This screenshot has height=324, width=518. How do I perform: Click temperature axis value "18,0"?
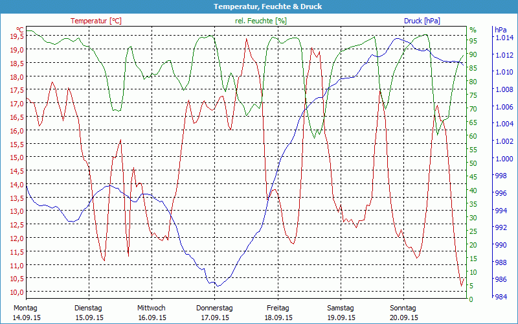click(x=17, y=76)
